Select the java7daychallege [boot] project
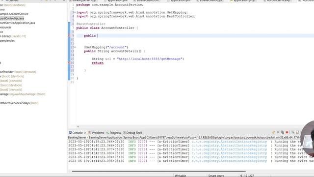 coord(23,94)
